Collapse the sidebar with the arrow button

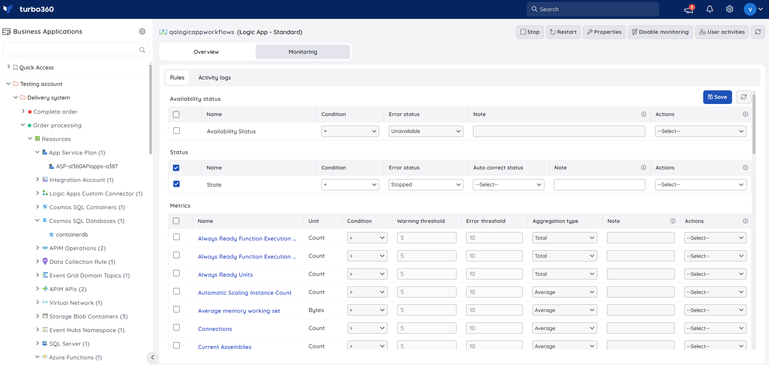(x=152, y=357)
